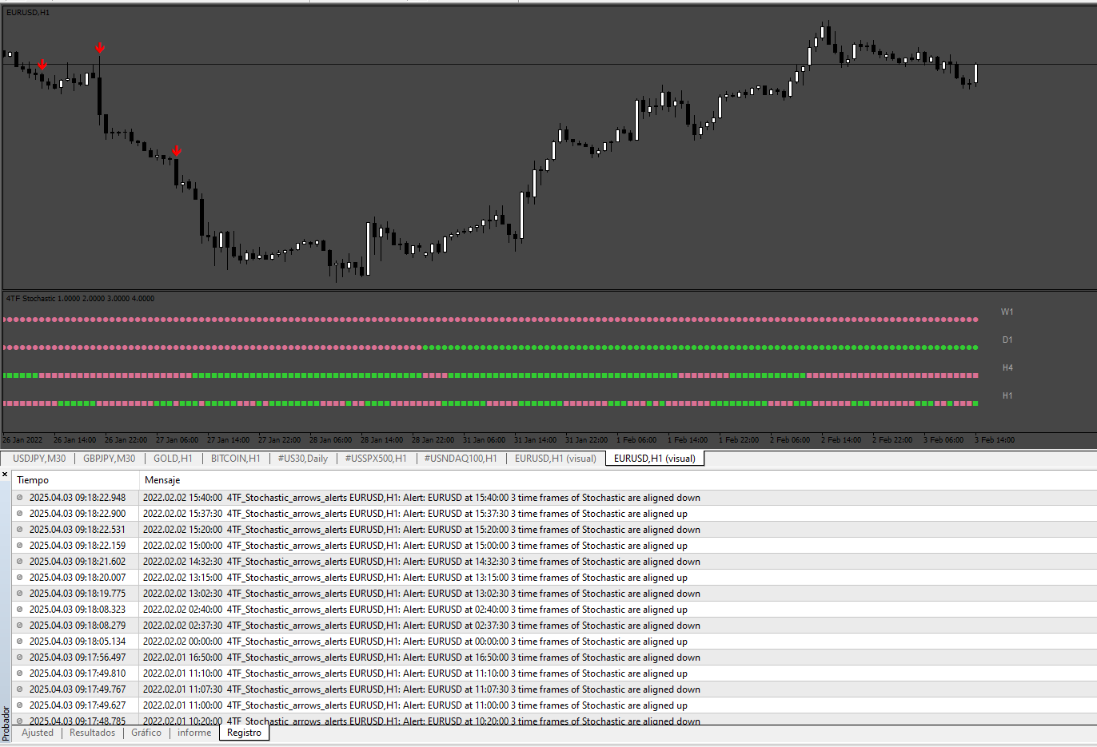Click the log icon in the 09:17:49.767 row
This screenshot has height=747, width=1097.
[20, 689]
